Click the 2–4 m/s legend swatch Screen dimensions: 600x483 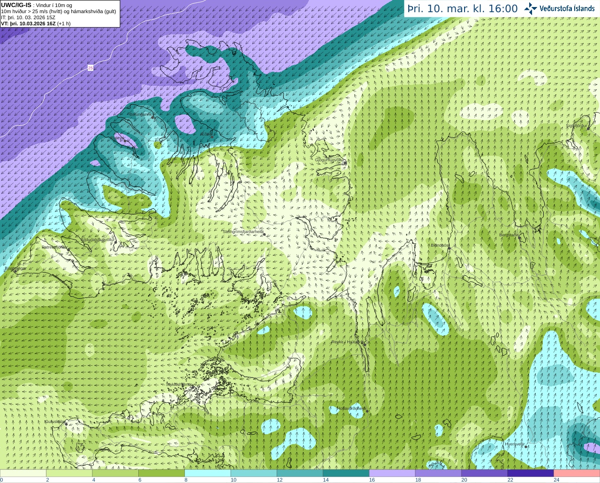coord(69,473)
